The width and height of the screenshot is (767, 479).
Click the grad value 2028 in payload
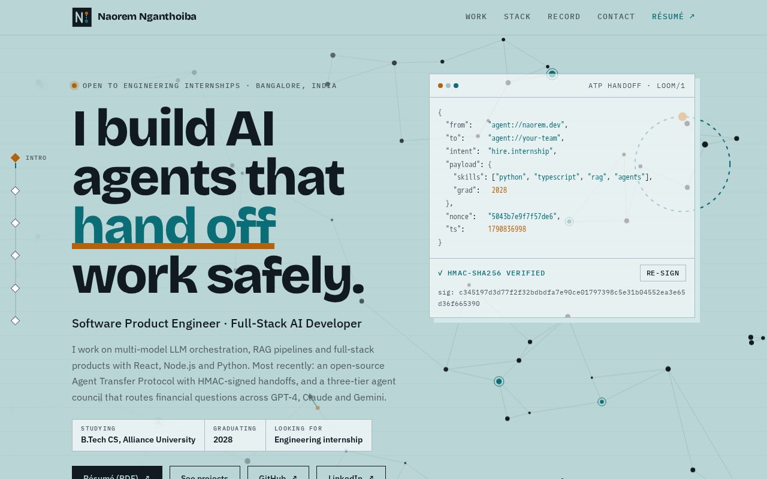(499, 190)
